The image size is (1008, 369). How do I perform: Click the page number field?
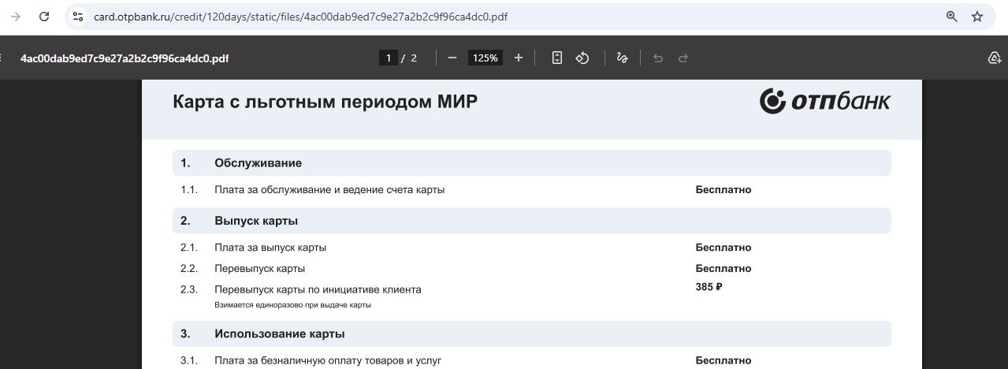388,58
